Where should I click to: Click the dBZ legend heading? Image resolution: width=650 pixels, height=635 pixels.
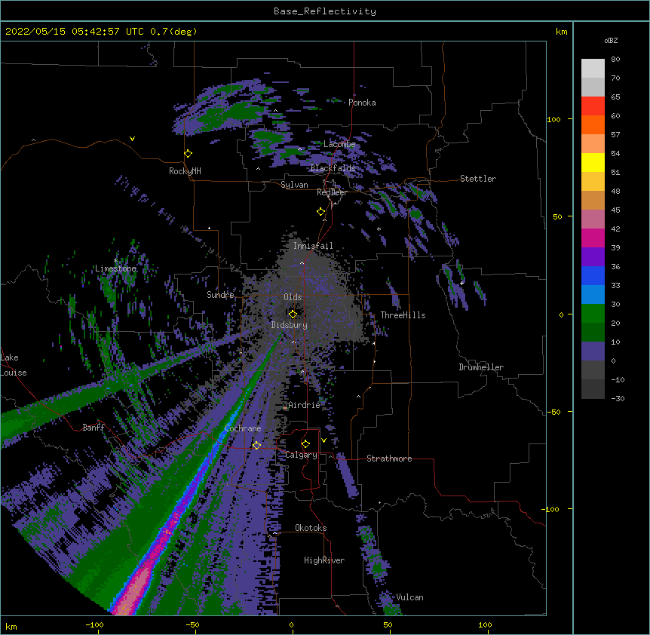coord(611,41)
